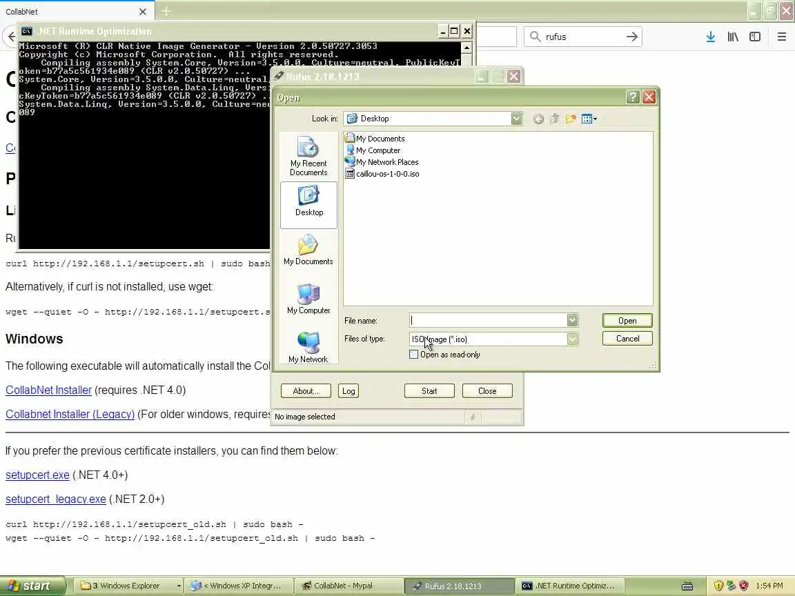The height and width of the screenshot is (596, 795).
Task: Click the .NET Runtime Optimization console icon
Action: 27,32
